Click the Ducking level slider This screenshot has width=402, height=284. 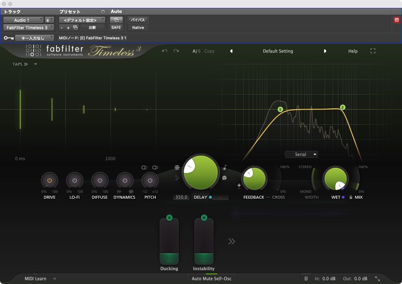[x=169, y=241]
